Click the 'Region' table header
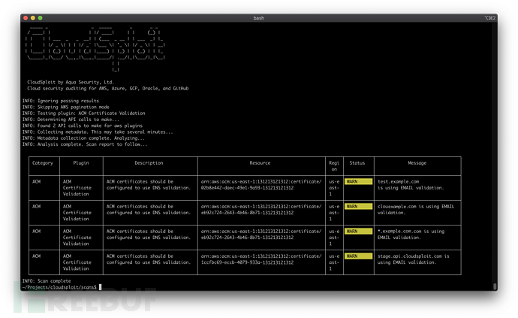This screenshot has width=518, height=318. tap(334, 166)
